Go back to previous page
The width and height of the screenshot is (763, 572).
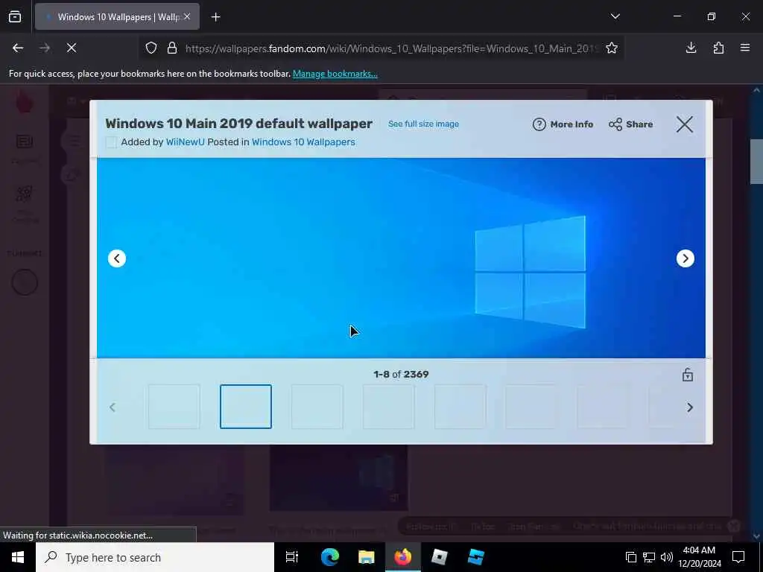(x=18, y=48)
